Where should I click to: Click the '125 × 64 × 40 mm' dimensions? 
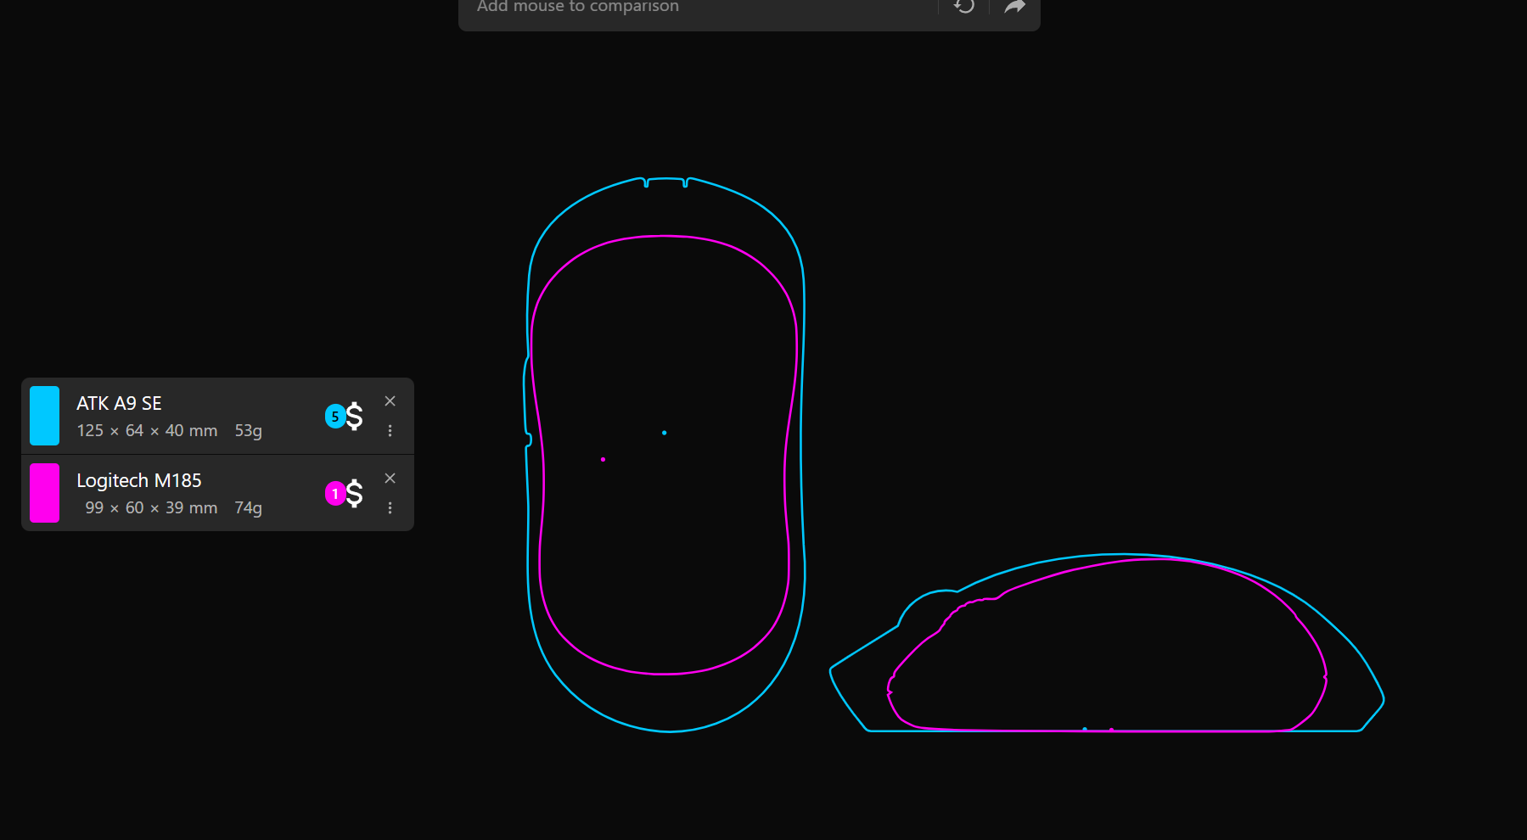coord(147,431)
